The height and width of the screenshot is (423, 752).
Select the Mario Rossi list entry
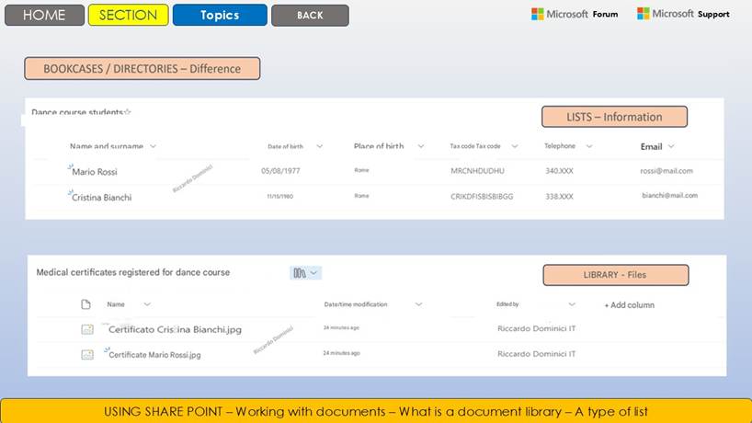tap(95, 171)
